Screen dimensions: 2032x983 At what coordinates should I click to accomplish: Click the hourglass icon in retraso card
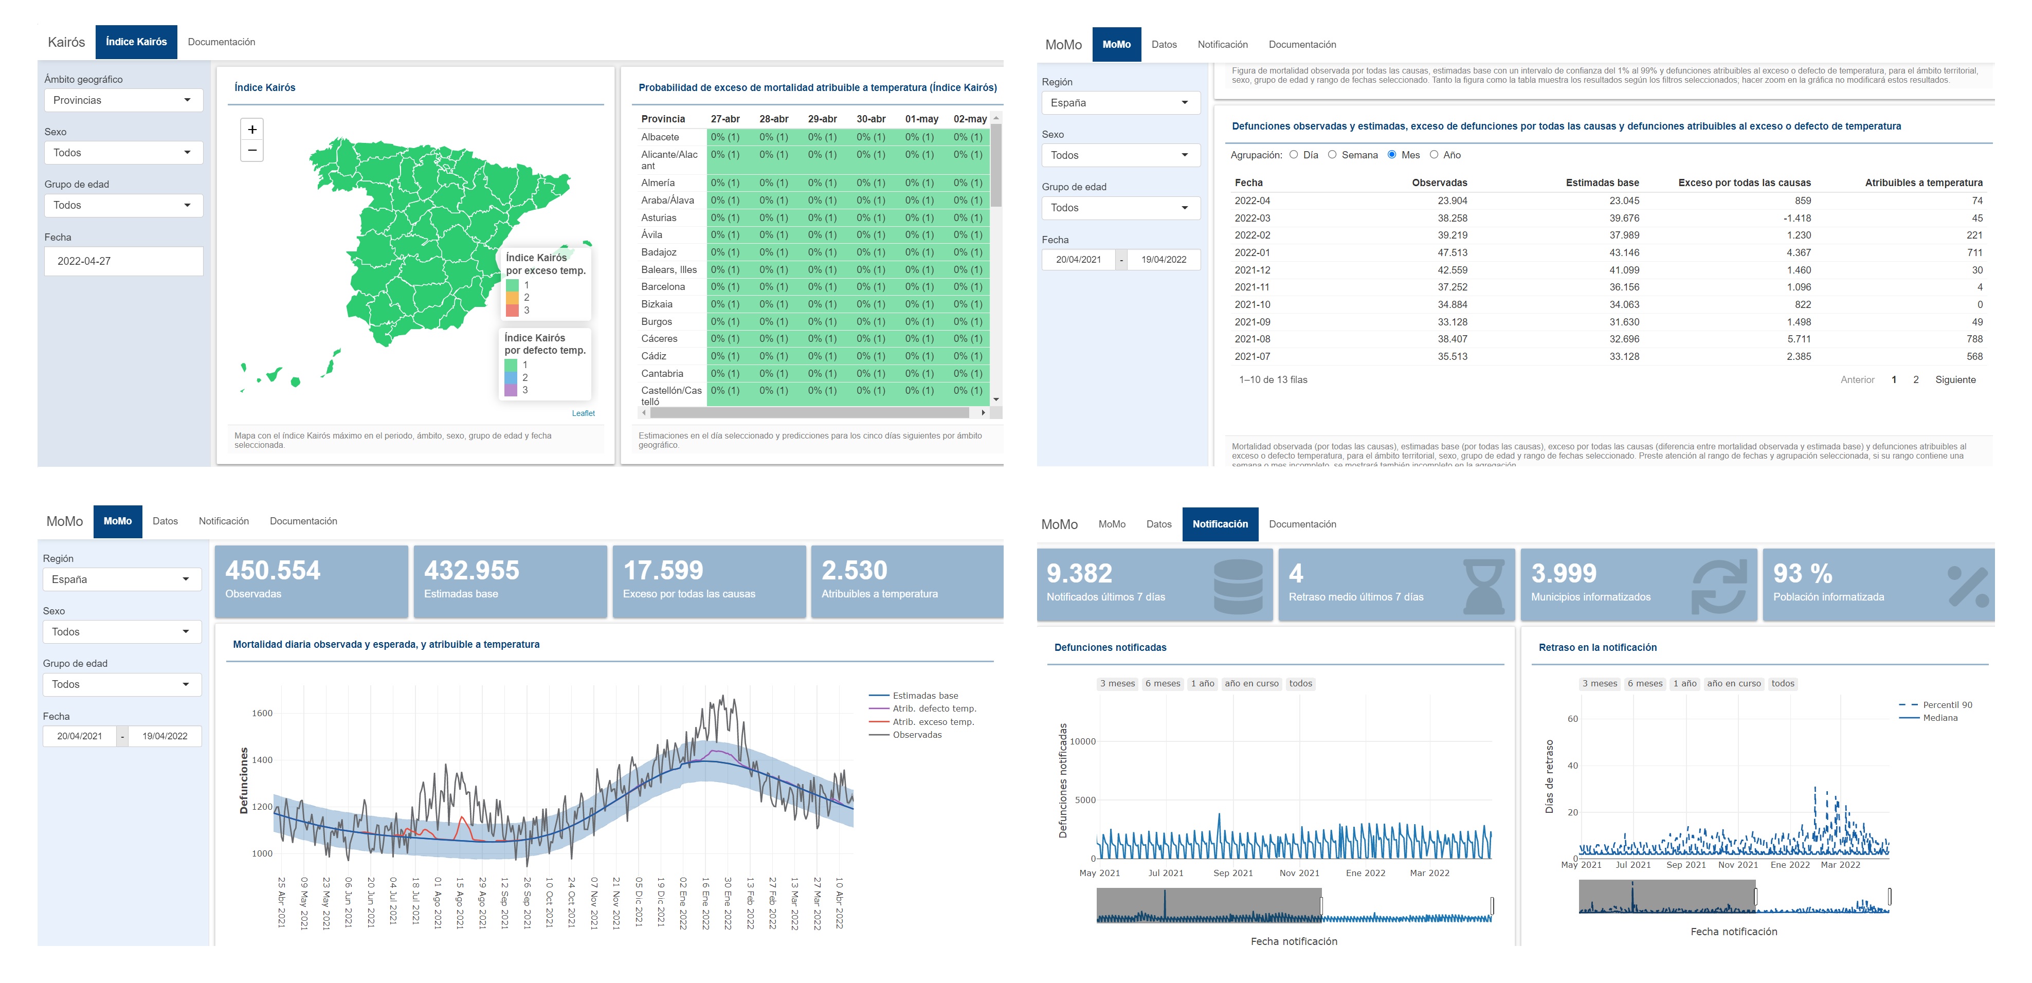coord(1483,586)
